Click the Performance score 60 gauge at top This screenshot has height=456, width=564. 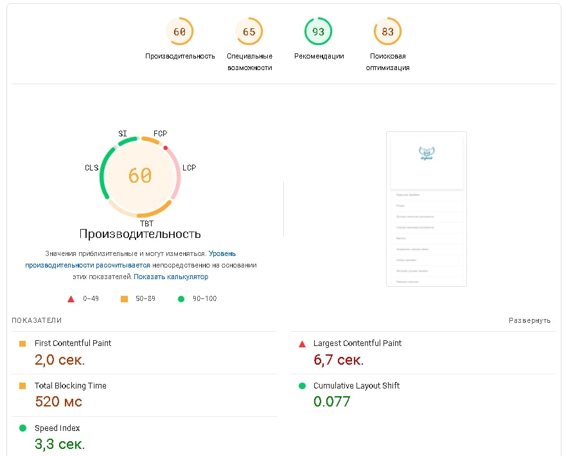179,32
